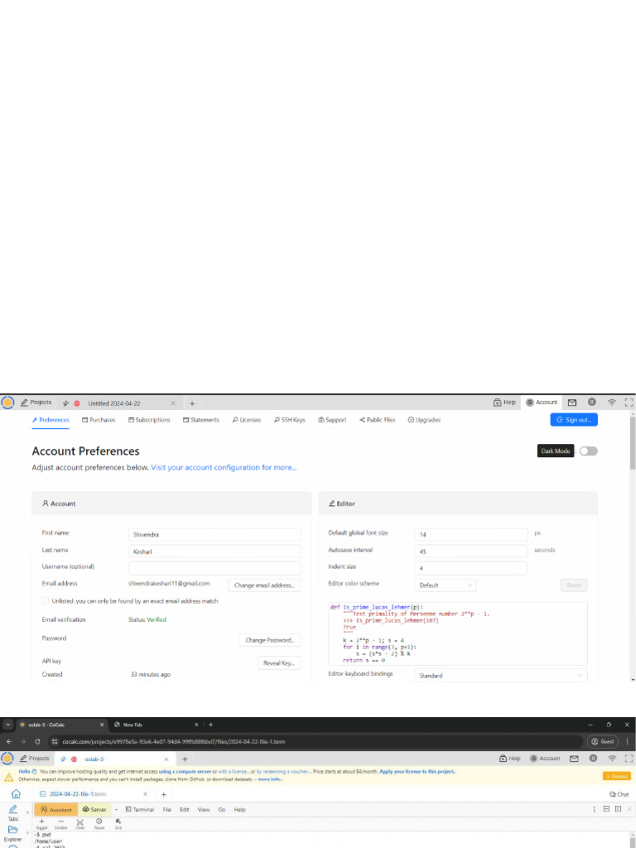
Task: Open the browser tab list dropdown arrow
Action: 8,725
